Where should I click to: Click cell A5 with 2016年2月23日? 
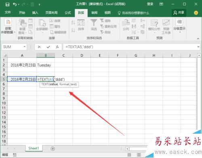[22, 79]
